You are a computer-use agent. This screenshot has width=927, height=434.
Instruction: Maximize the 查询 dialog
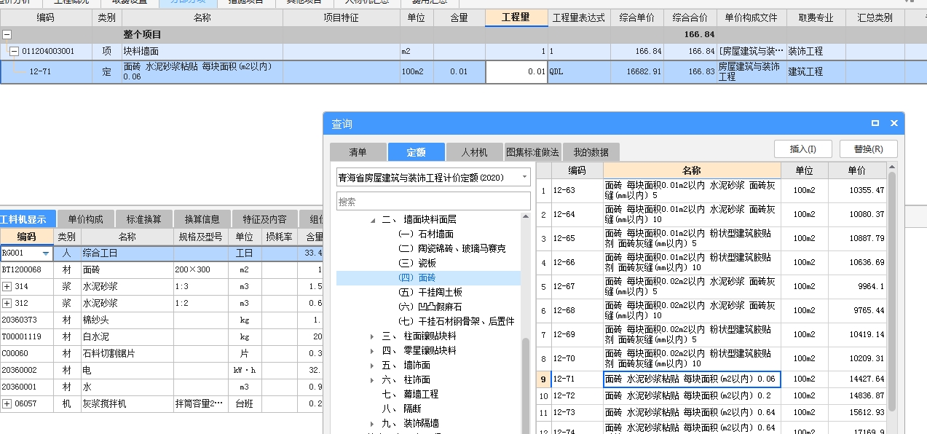[x=875, y=124]
